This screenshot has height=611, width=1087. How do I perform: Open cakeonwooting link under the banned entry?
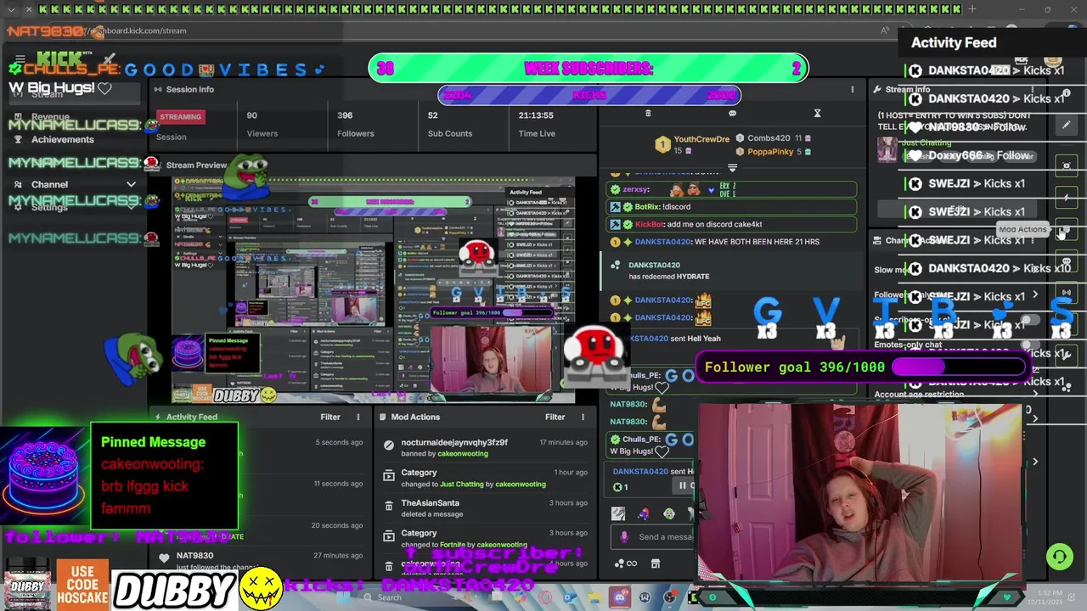[463, 453]
